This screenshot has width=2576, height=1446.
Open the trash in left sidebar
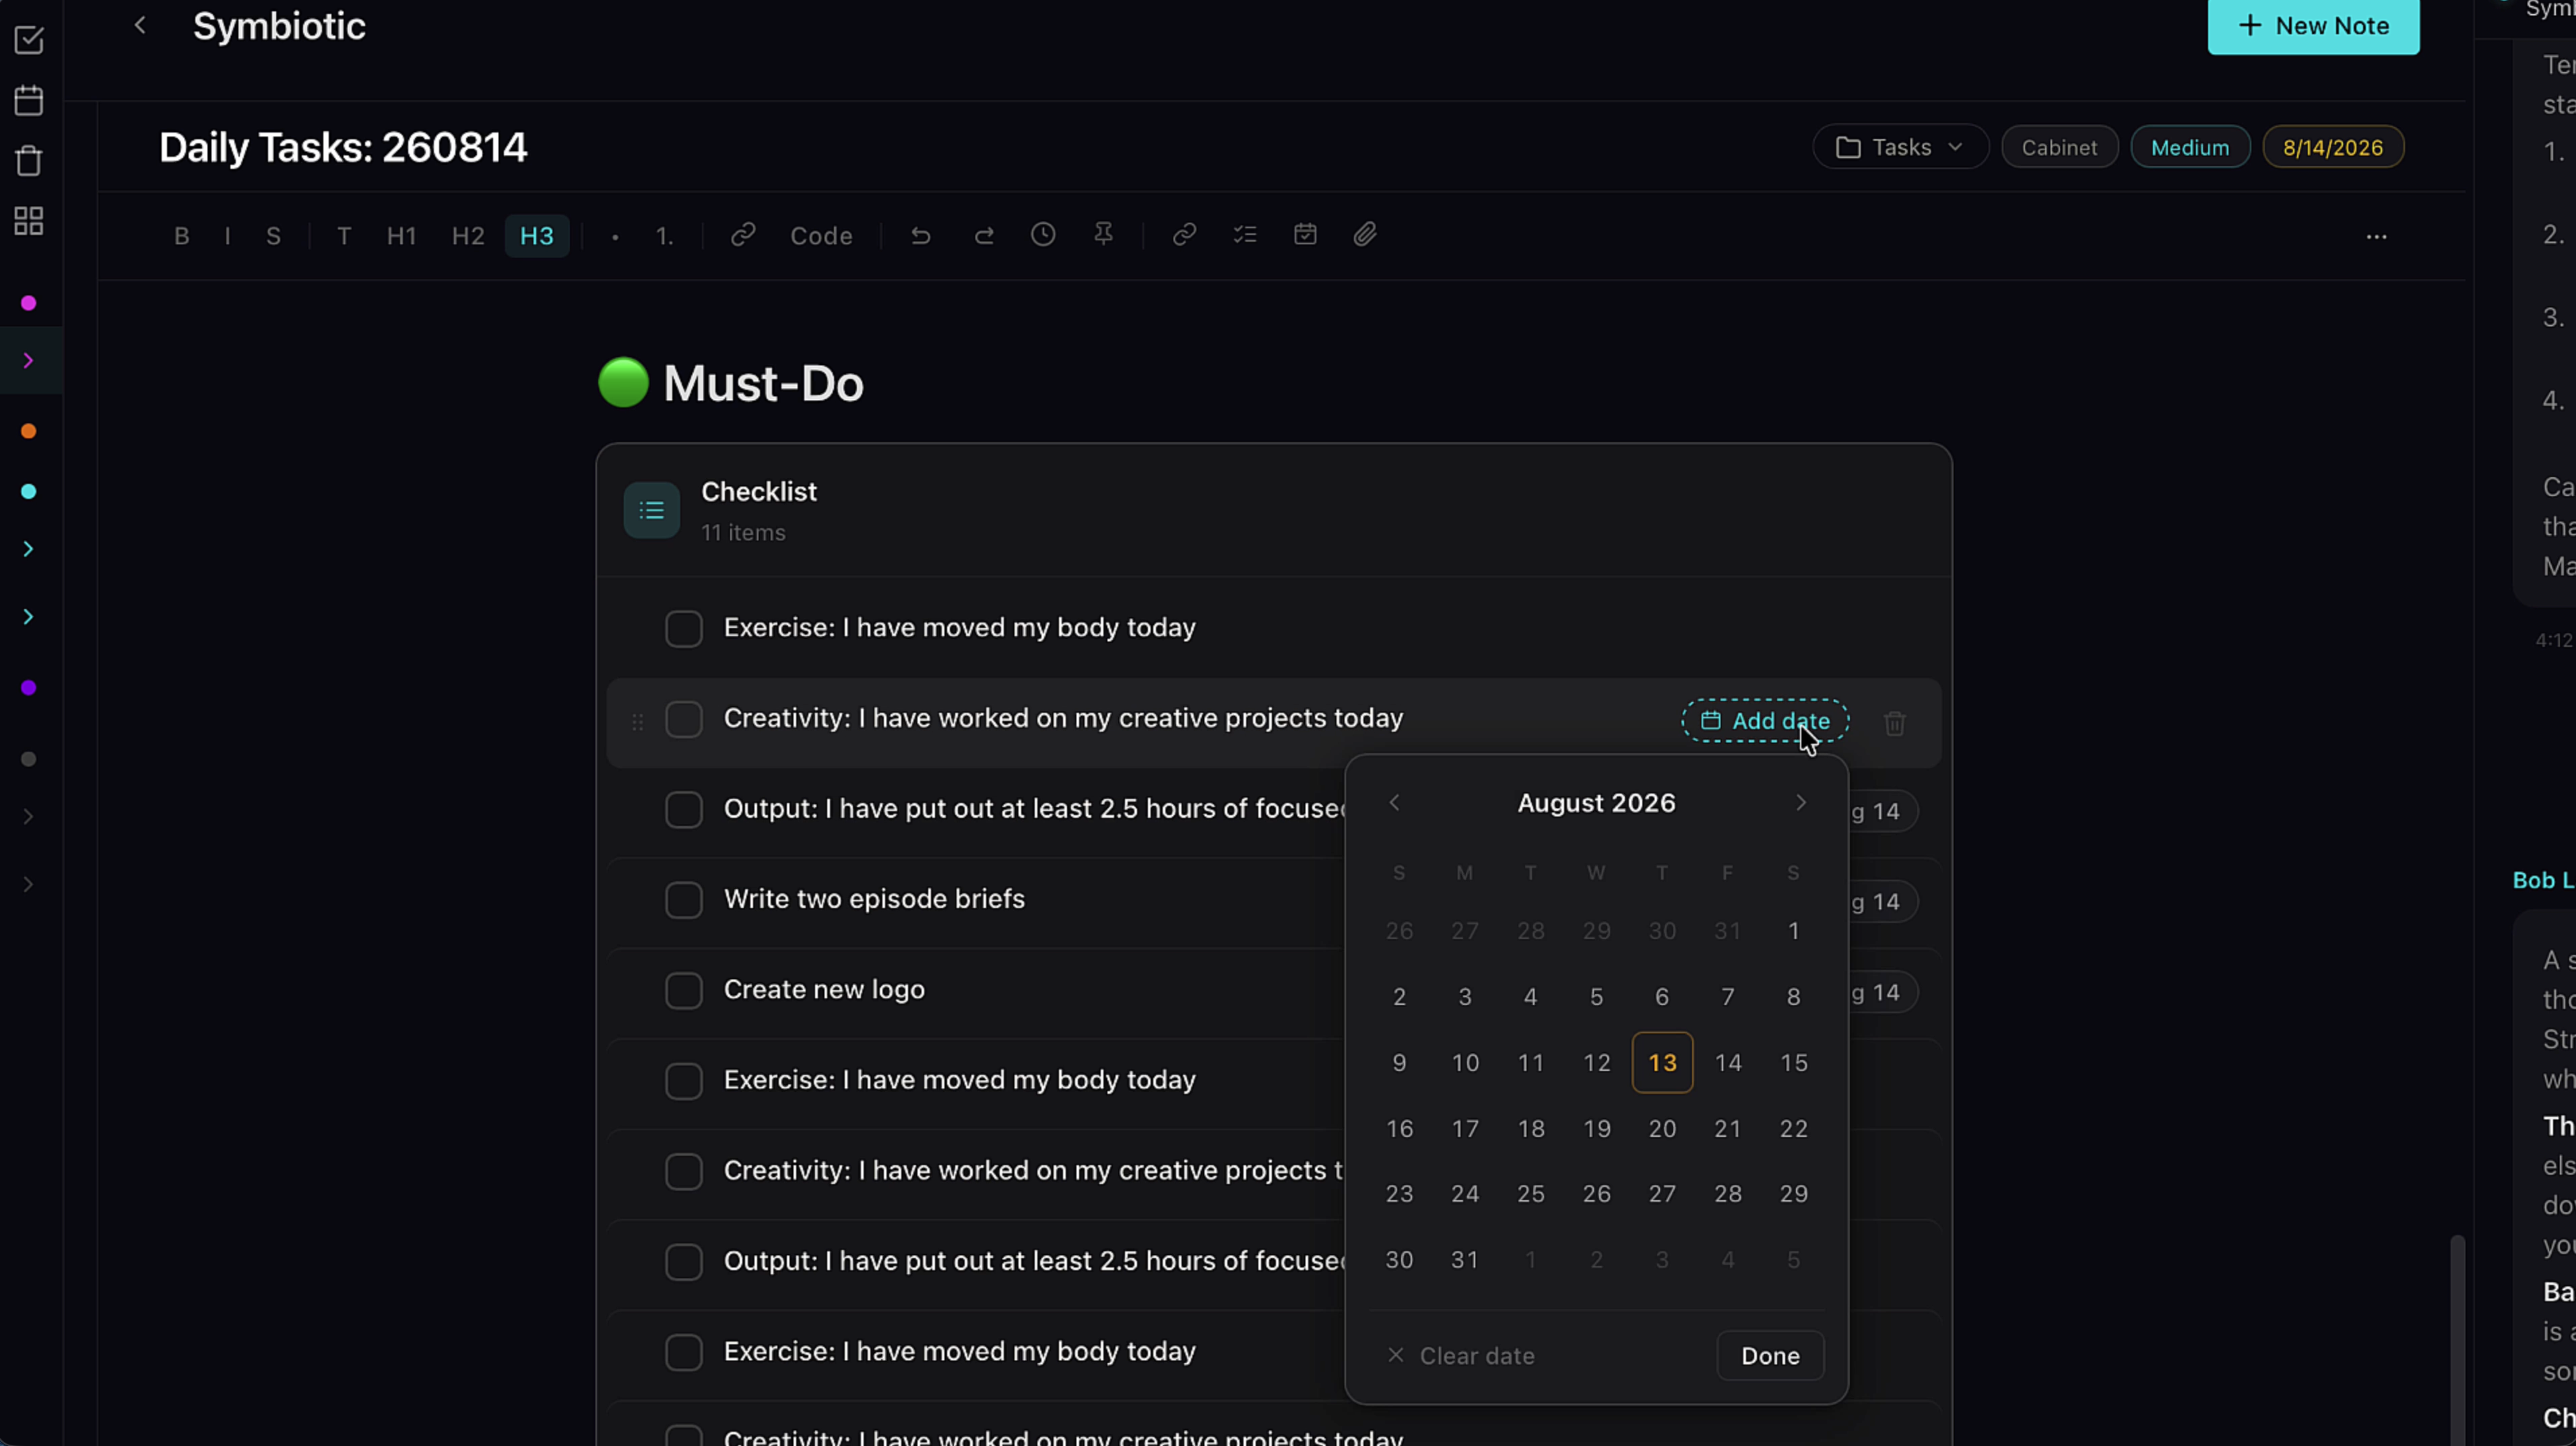[29, 160]
